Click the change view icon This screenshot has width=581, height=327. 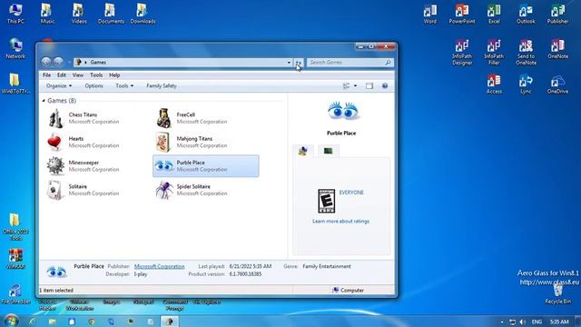click(x=346, y=86)
